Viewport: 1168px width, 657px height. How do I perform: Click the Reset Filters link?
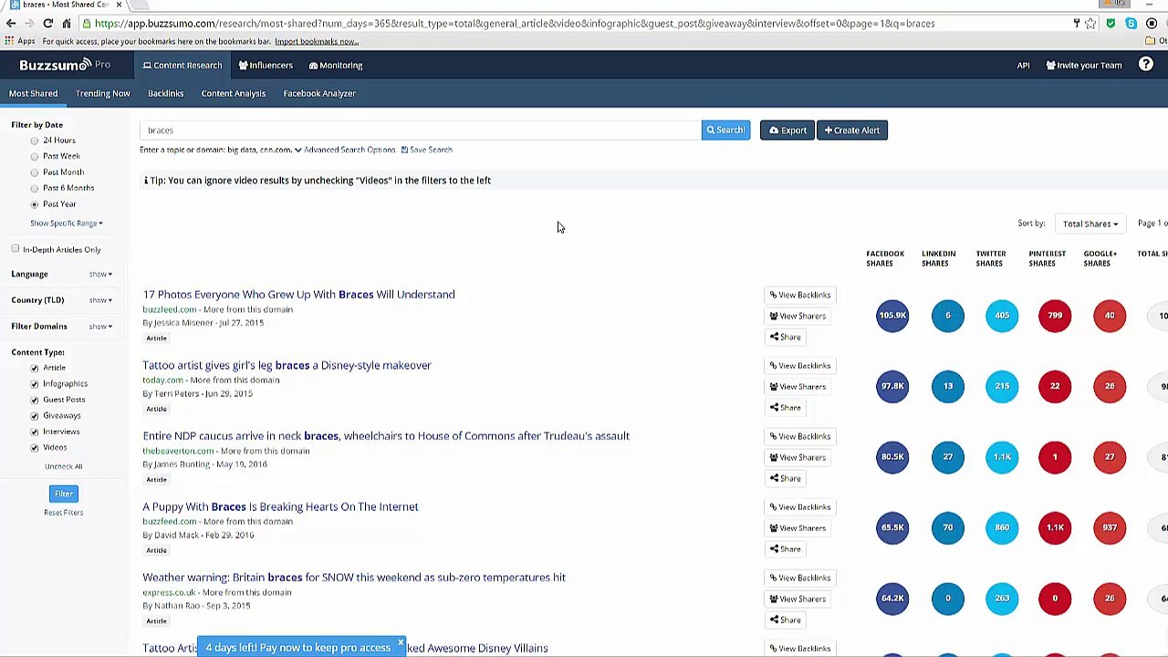pyautogui.click(x=64, y=513)
